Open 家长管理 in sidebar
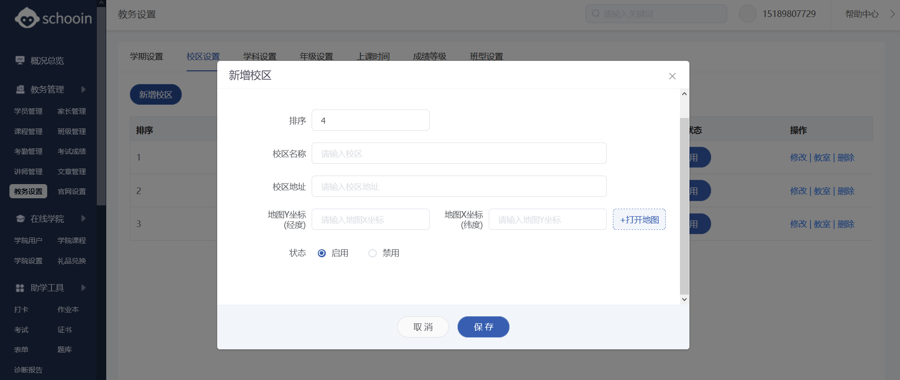 coord(72,111)
